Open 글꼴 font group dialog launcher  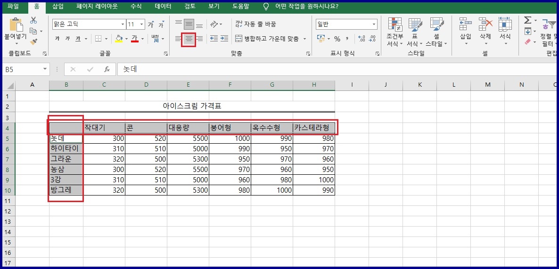[166, 53]
